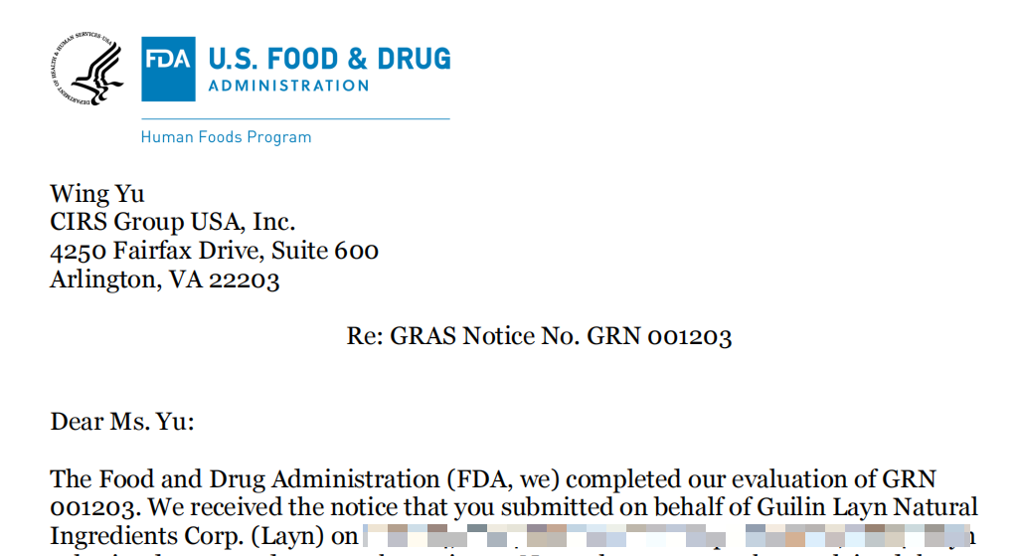Image resolution: width=1017 pixels, height=556 pixels.
Task: Click the blue FDA square logo
Action: click(x=168, y=69)
